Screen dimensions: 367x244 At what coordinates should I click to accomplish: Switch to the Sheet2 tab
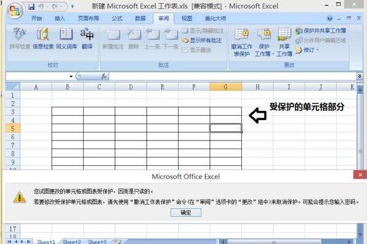click(x=71, y=242)
